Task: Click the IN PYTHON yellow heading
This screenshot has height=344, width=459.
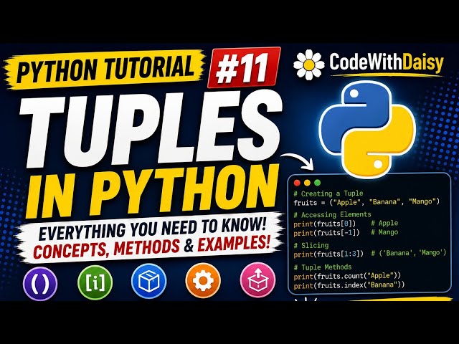Action: click(152, 190)
